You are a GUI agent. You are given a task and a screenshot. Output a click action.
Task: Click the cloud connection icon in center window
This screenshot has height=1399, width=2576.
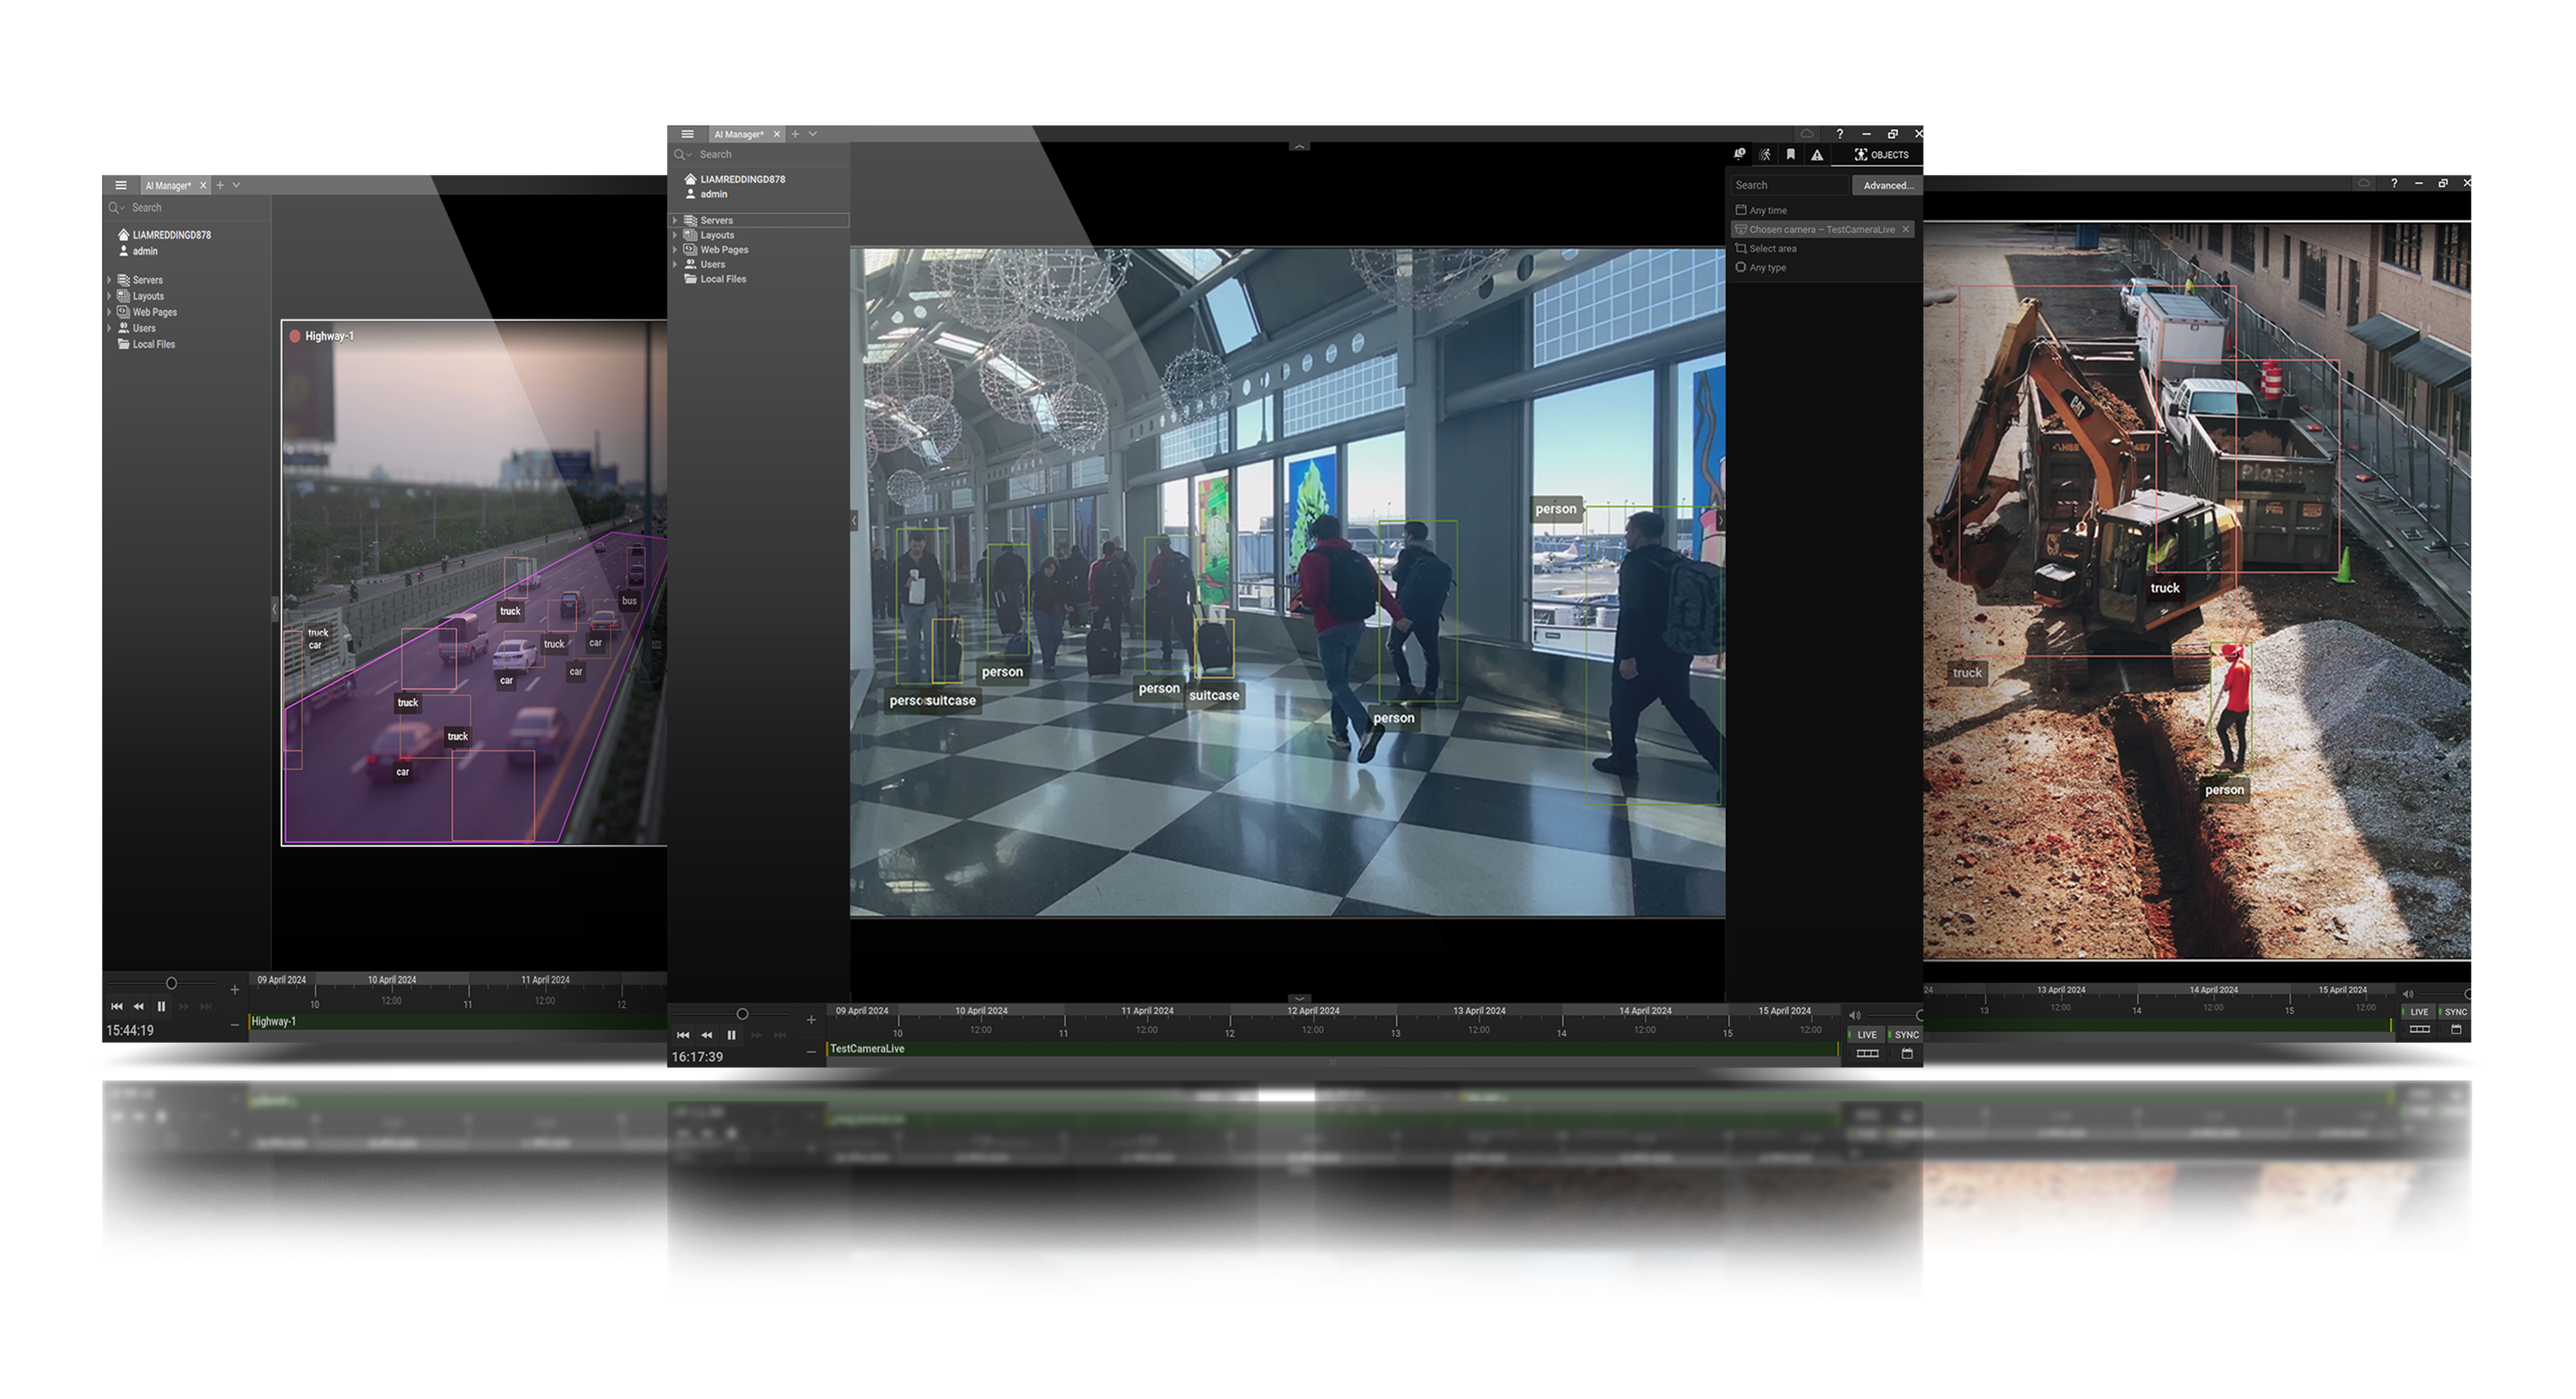(x=1807, y=133)
